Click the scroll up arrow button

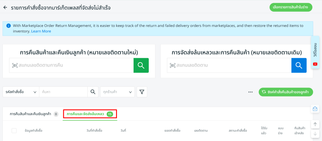(315, 124)
